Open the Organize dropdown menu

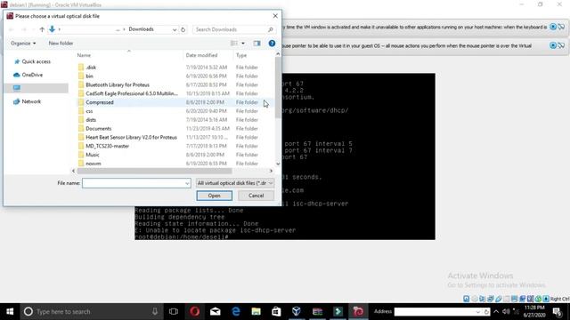coord(23,44)
